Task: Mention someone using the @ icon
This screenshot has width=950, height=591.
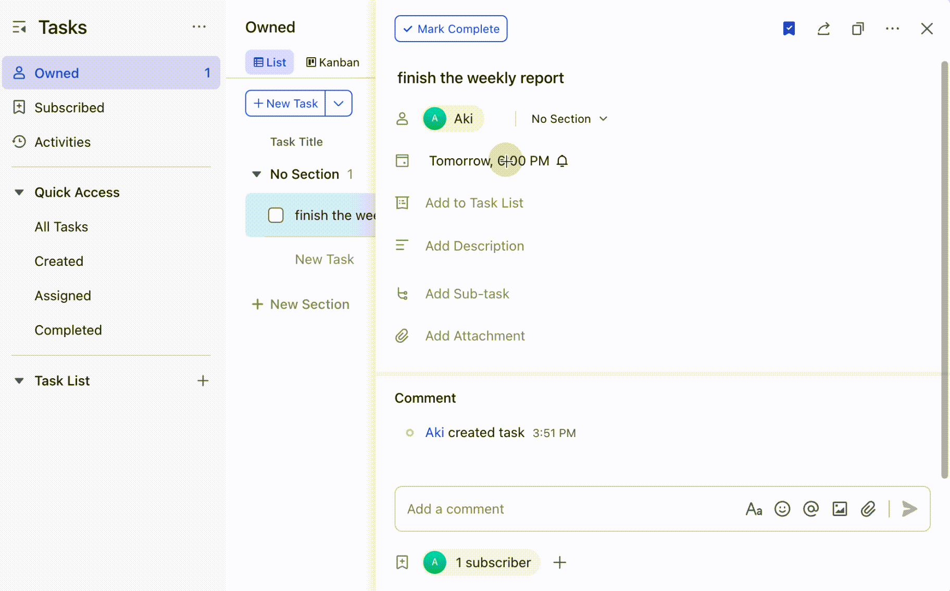Action: click(x=810, y=509)
